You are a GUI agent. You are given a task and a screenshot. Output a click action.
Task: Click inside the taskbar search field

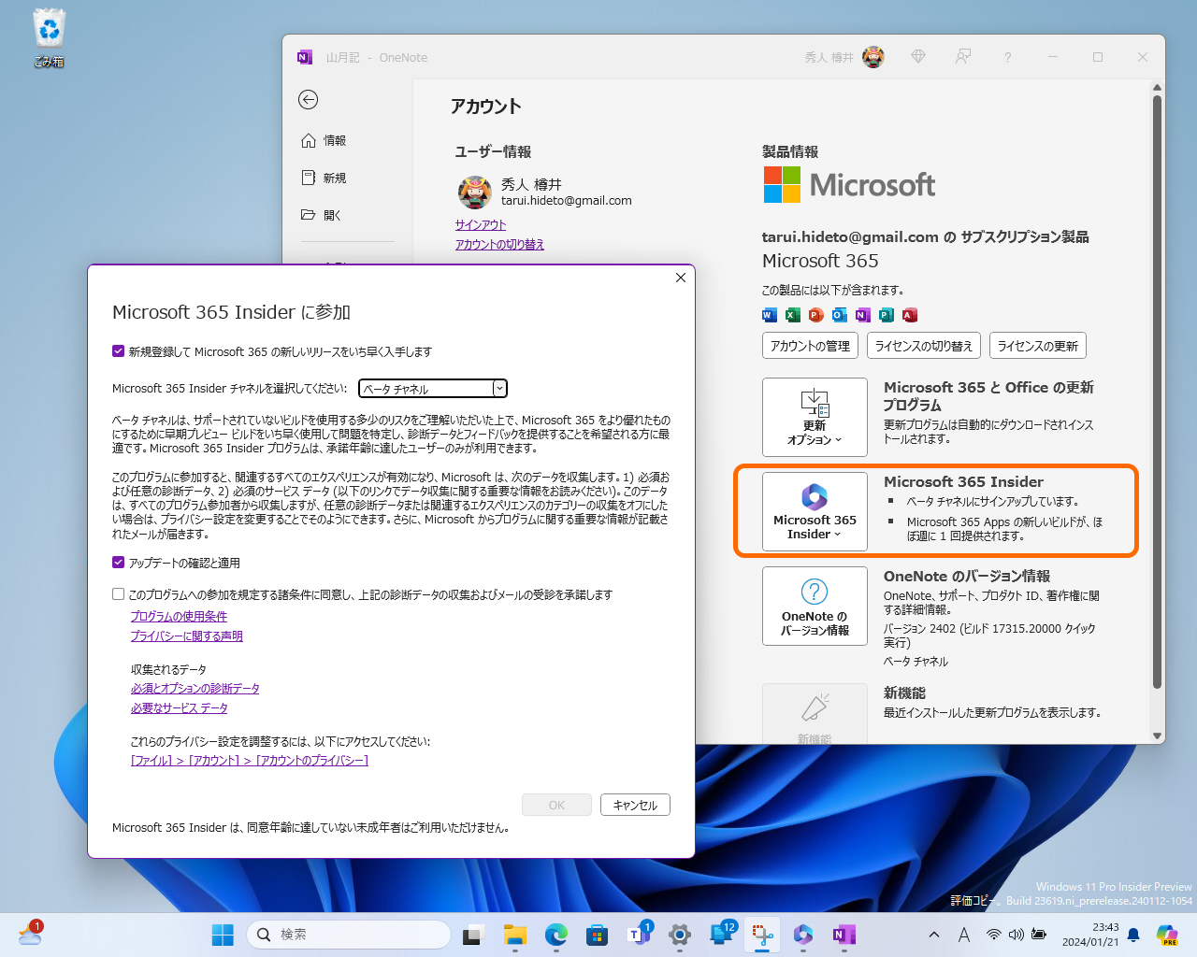[349, 934]
